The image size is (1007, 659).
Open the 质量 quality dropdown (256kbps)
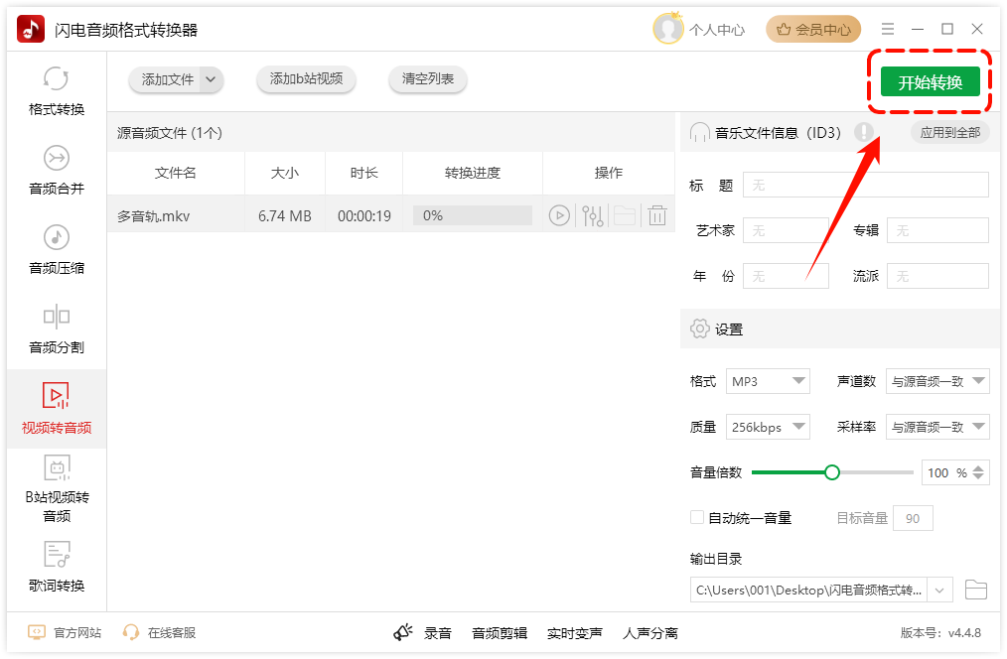768,427
